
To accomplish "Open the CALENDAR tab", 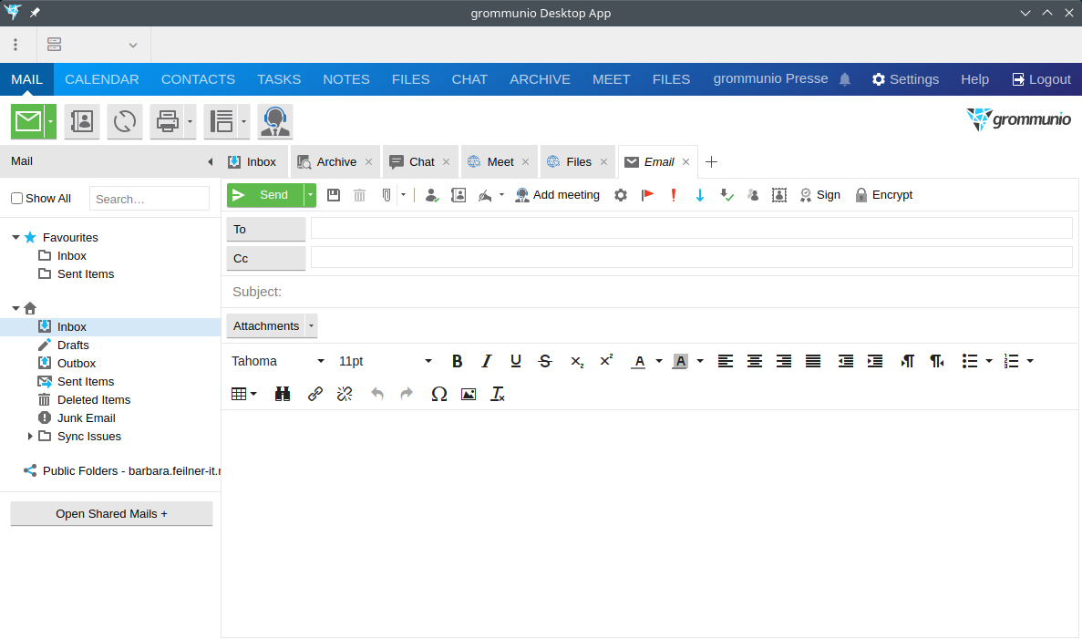I will click(102, 79).
